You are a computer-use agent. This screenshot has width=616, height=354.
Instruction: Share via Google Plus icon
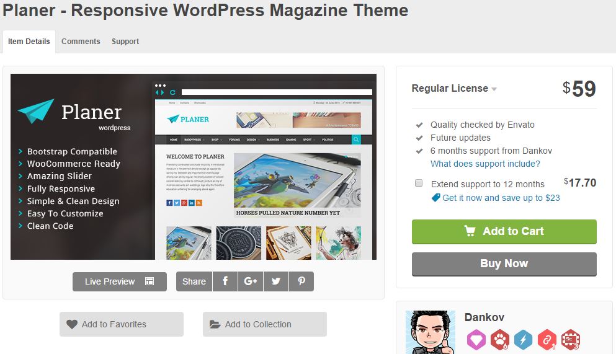(x=251, y=281)
